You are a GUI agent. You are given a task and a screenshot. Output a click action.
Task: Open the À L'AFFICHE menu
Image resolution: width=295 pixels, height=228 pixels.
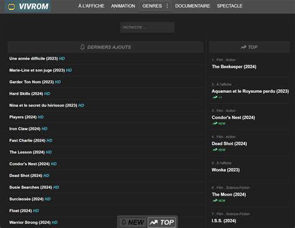(91, 6)
